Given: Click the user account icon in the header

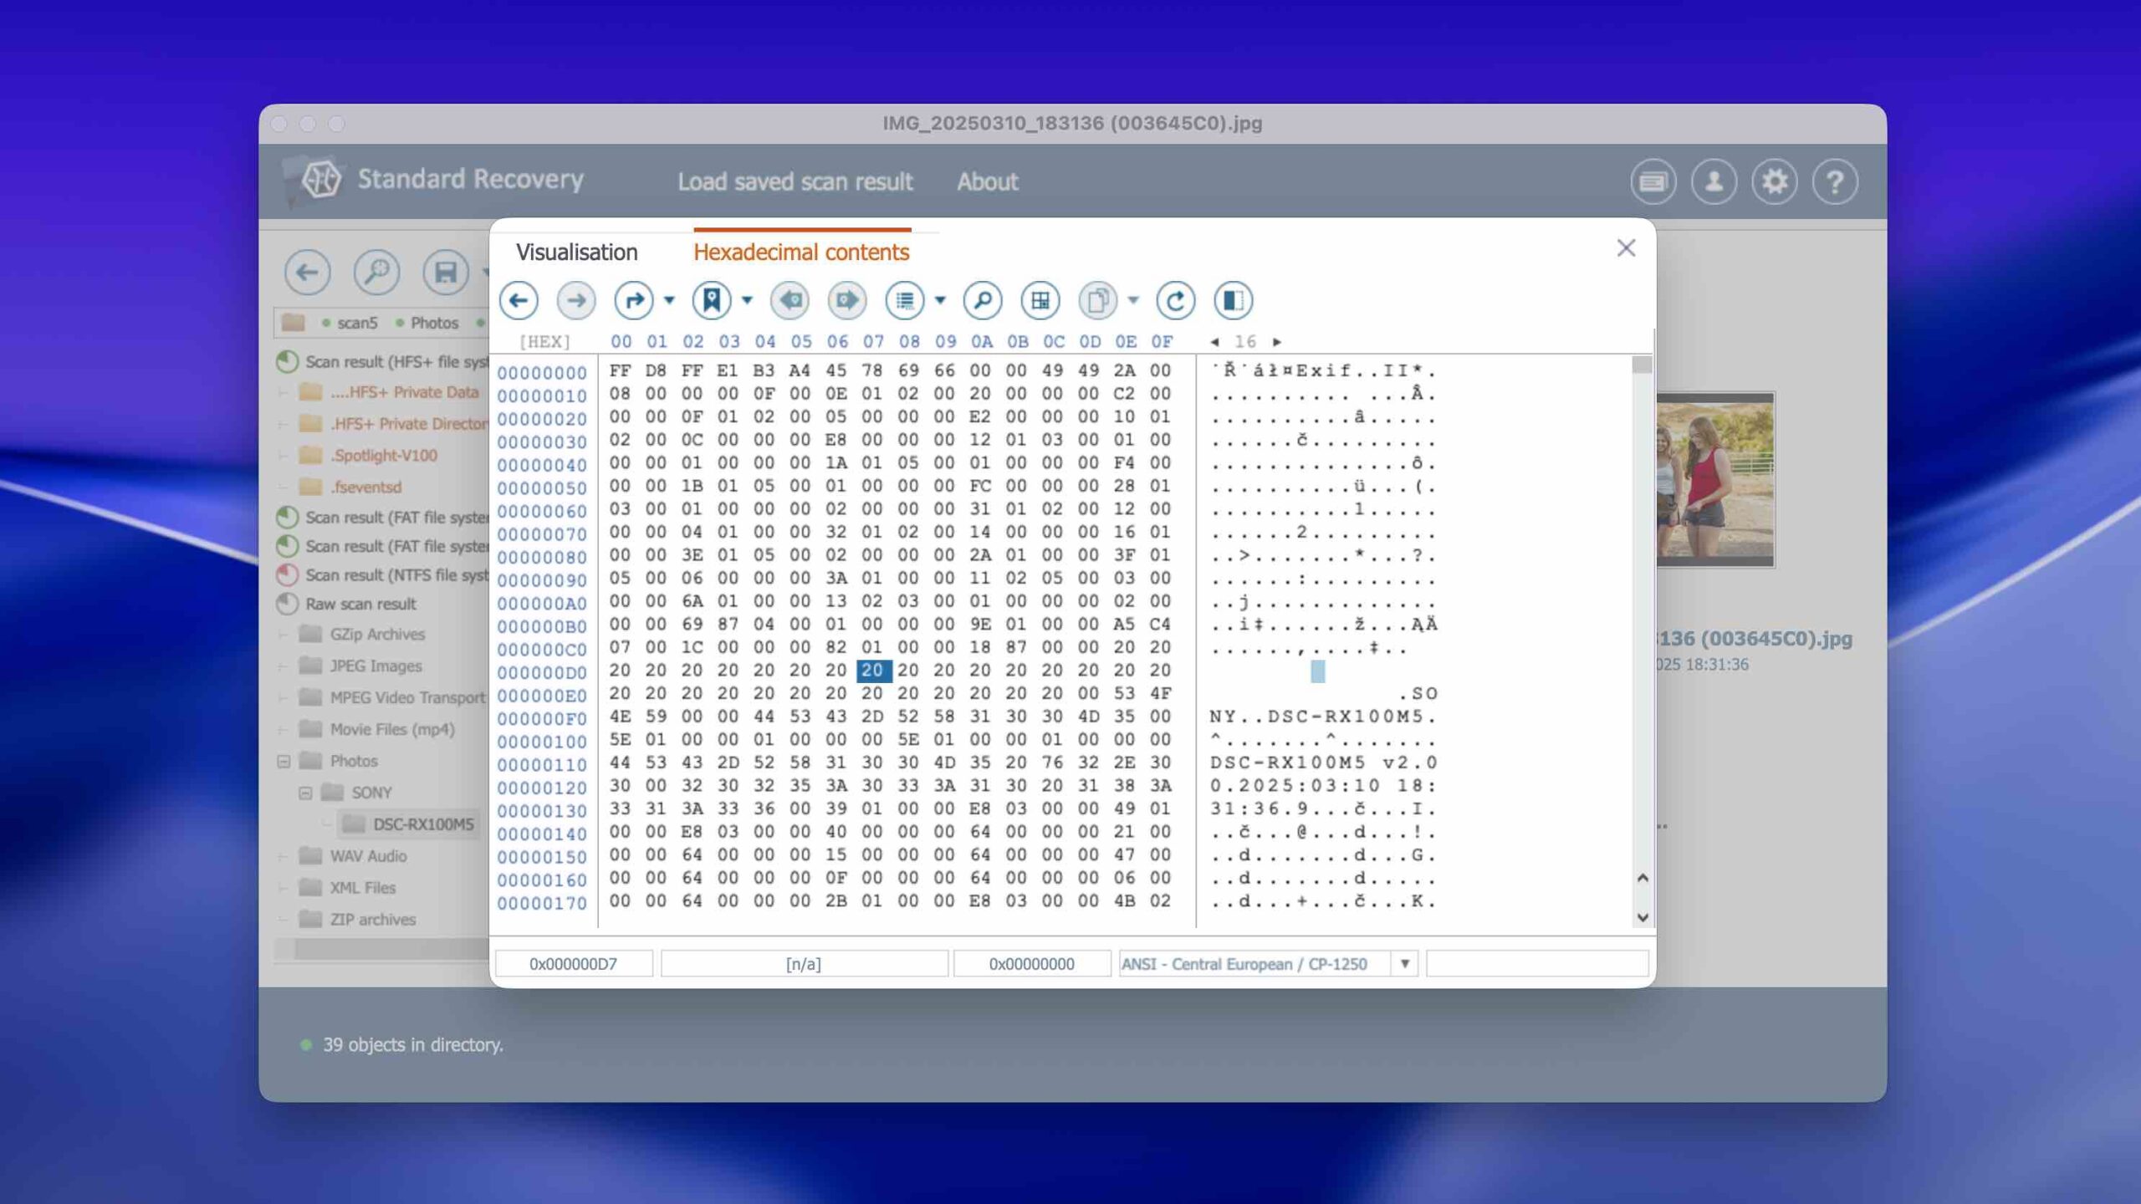Looking at the screenshot, I should 1713,181.
